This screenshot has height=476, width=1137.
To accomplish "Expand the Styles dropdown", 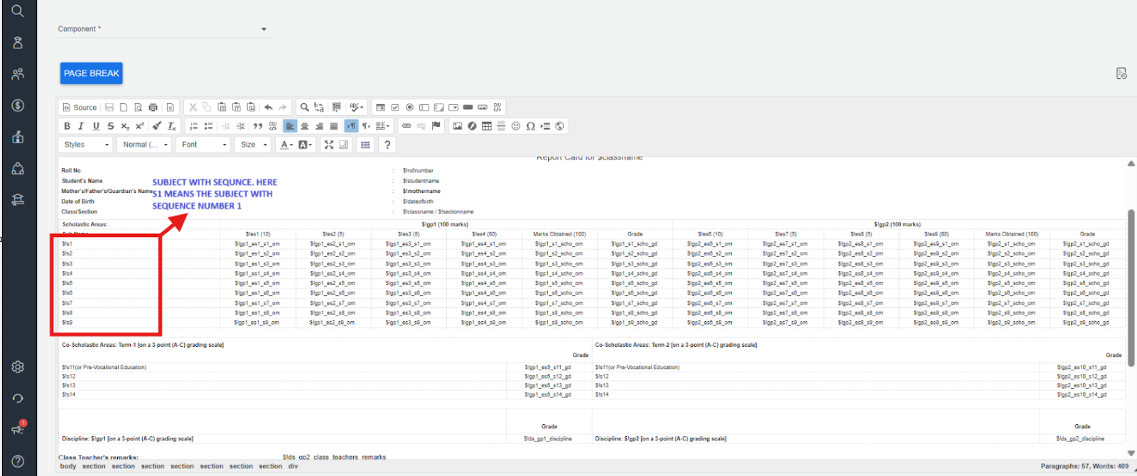I will click(x=87, y=145).
